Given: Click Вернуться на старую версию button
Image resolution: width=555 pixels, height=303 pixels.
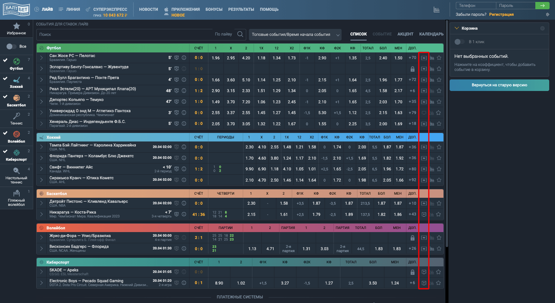Looking at the screenshot, I should [499, 85].
